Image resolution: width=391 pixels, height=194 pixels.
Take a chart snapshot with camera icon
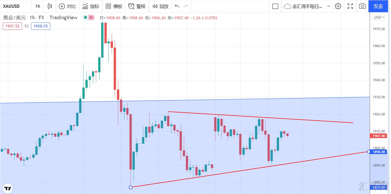pos(362,6)
